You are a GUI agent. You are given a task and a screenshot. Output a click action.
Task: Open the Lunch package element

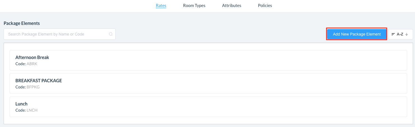pyautogui.click(x=21, y=104)
